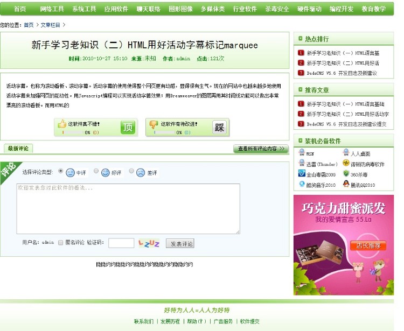Click inside the comment text area
Screen dimensions: 404x331
click(128, 209)
